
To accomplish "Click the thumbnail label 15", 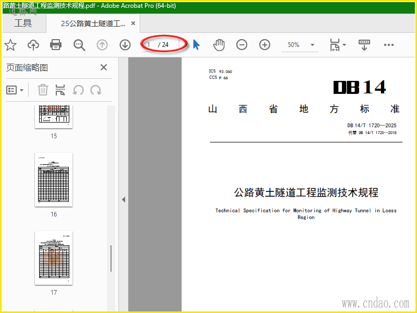I will click(x=54, y=136).
